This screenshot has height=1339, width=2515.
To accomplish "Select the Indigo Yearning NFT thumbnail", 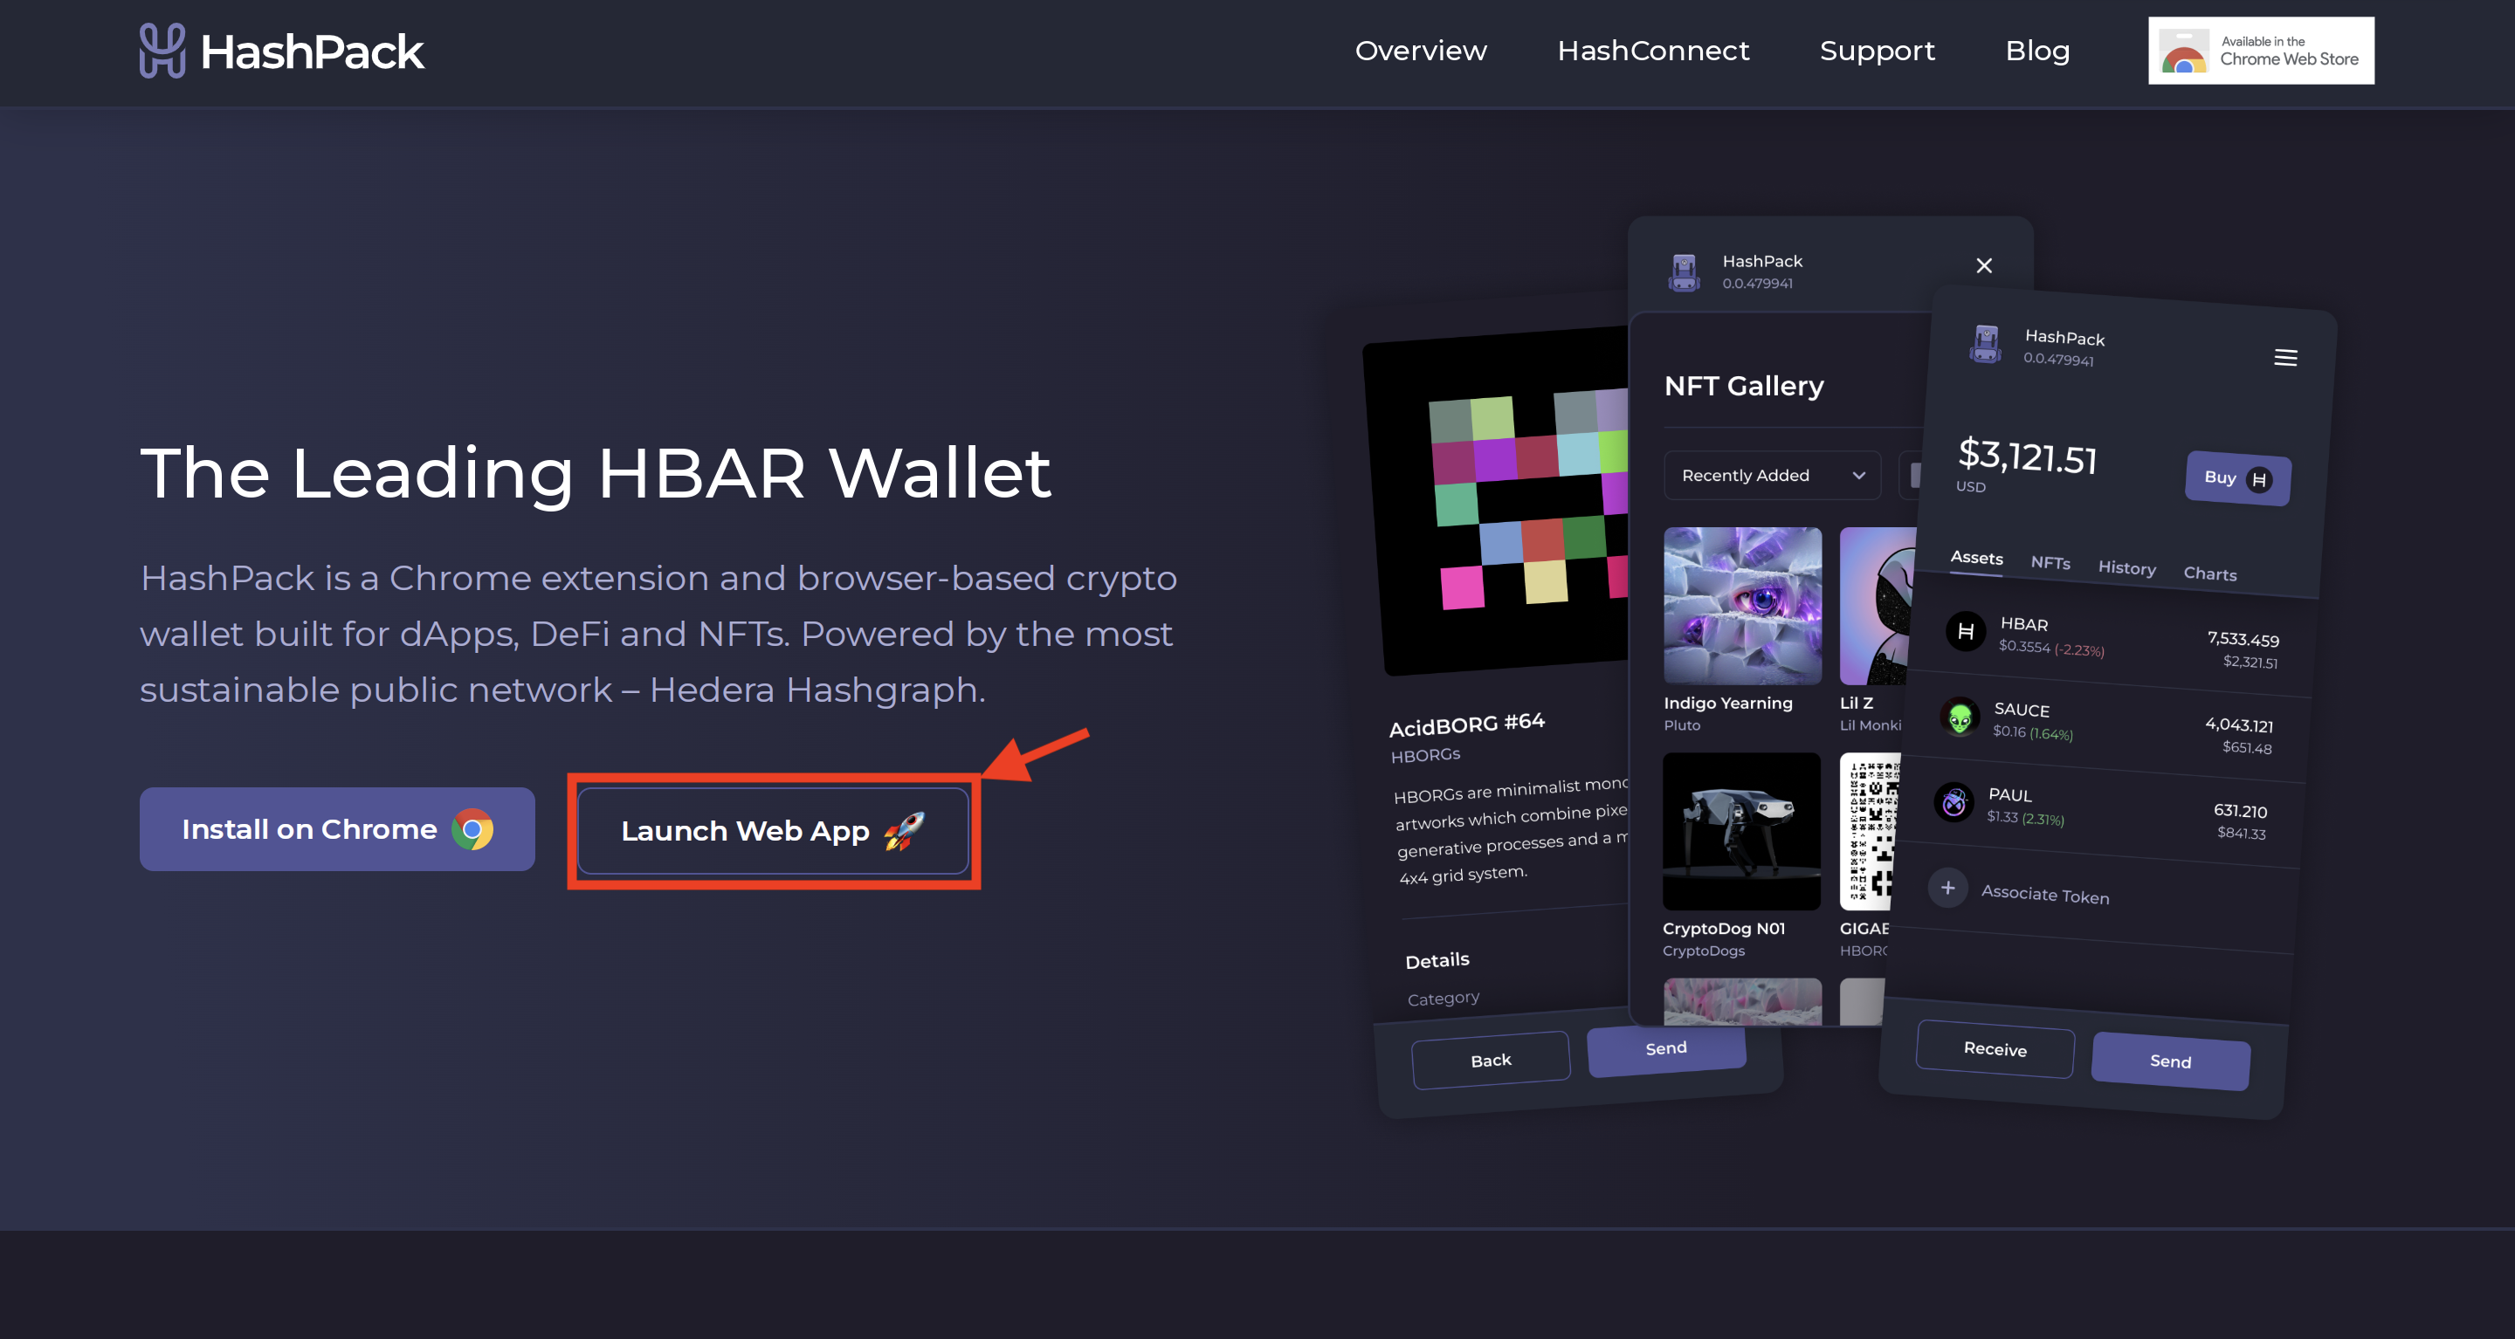I will coord(1742,606).
